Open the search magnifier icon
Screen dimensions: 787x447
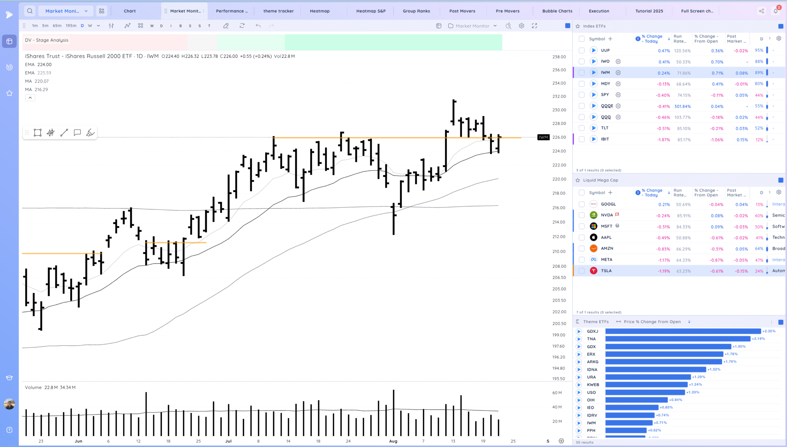[x=30, y=11]
